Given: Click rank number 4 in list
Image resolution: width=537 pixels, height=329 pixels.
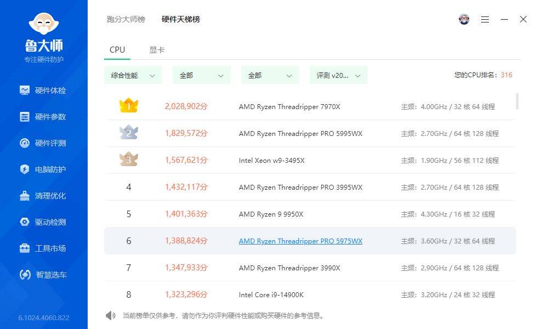Looking at the screenshot, I should [x=129, y=187].
